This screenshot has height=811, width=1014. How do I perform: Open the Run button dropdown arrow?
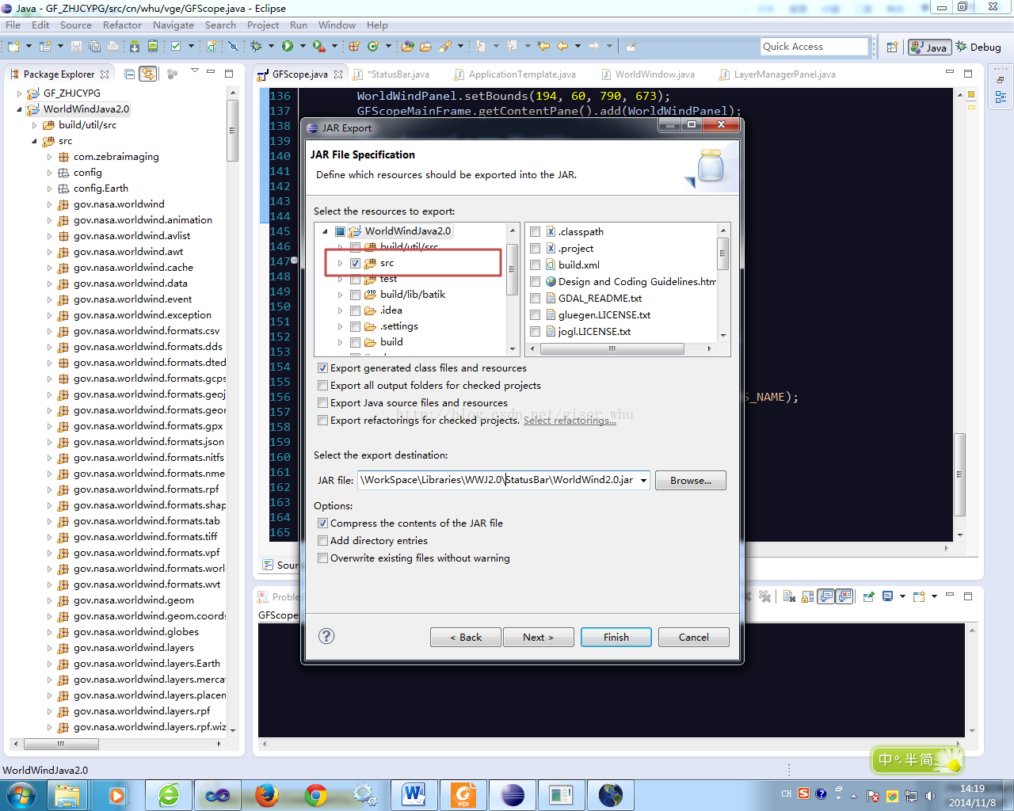pyautogui.click(x=303, y=47)
